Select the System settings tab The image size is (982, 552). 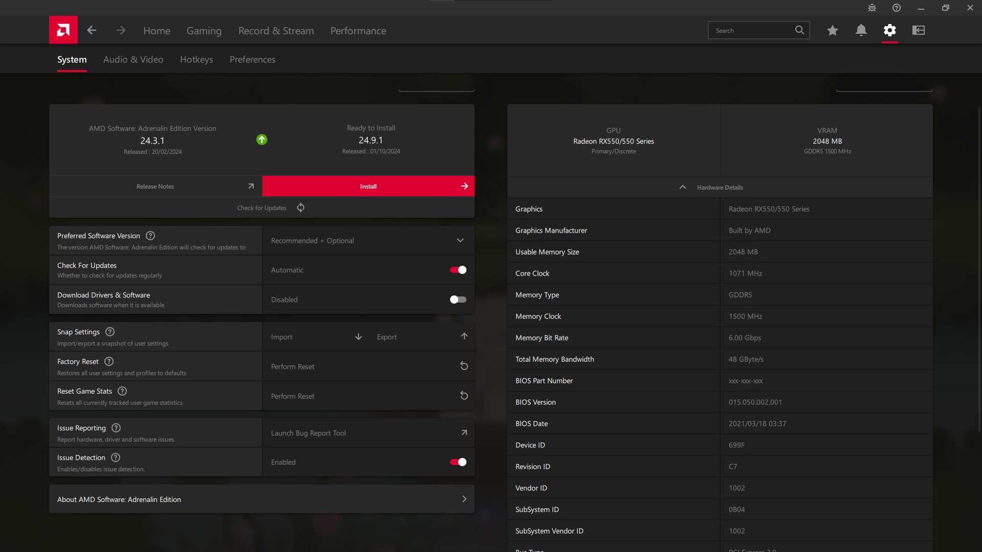point(72,59)
